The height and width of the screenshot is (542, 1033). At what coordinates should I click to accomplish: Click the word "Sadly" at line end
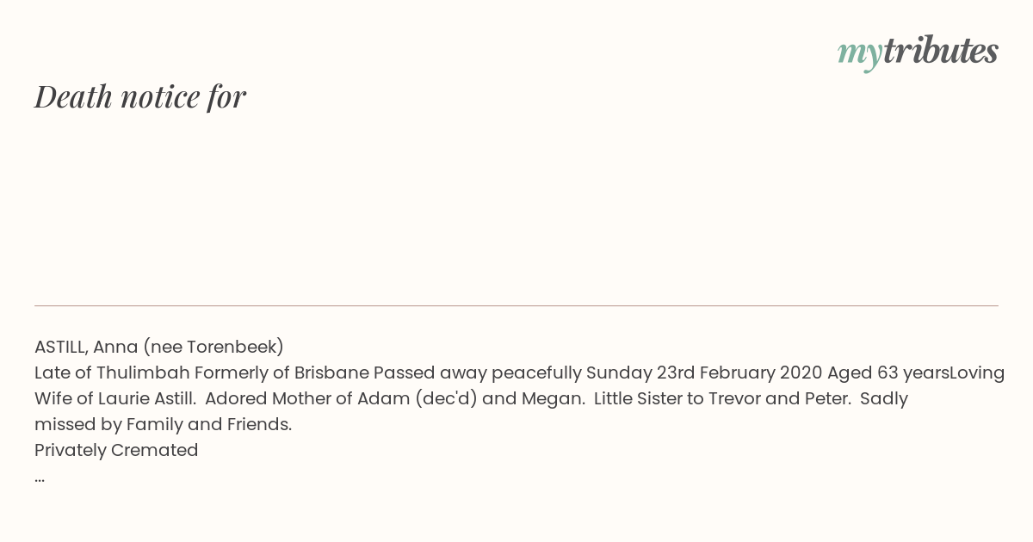[884, 398]
